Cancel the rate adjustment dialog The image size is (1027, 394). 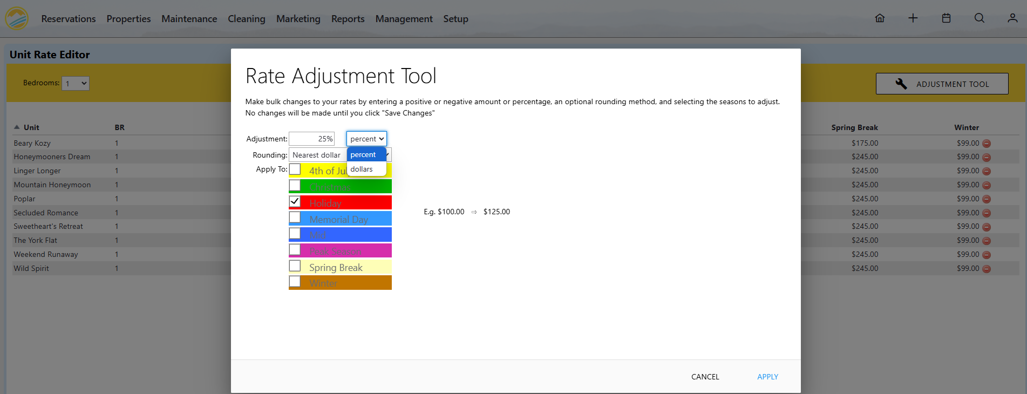[x=705, y=377]
